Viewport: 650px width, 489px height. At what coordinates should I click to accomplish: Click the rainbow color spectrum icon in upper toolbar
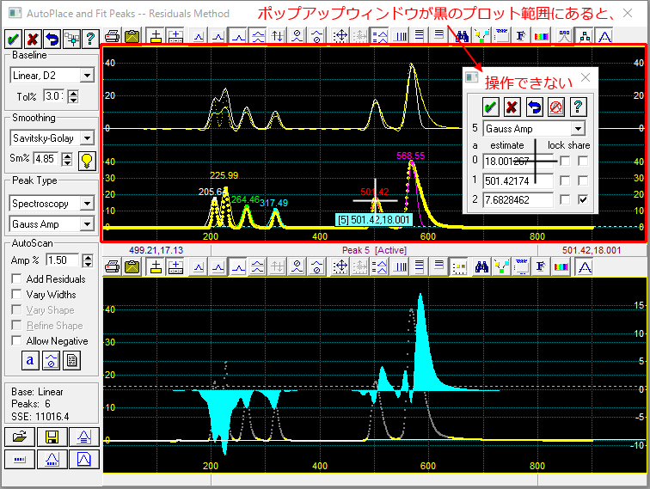pos(541,36)
